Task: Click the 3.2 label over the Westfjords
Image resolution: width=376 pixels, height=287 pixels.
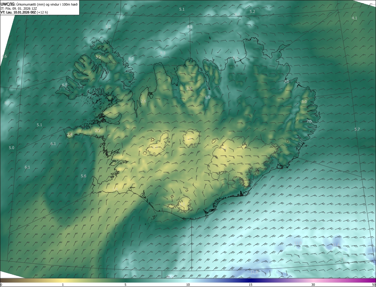Action: tap(98, 57)
